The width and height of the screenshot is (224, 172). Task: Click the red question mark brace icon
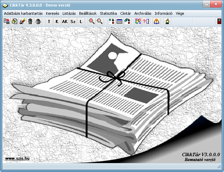[146, 22]
